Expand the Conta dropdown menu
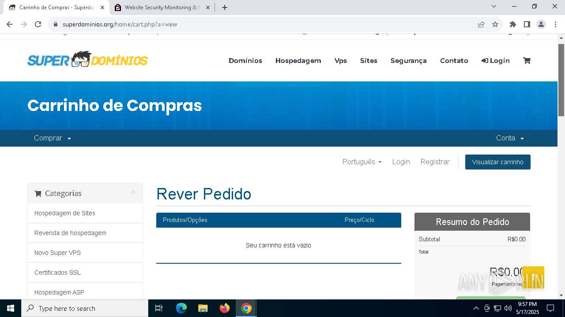 click(510, 138)
